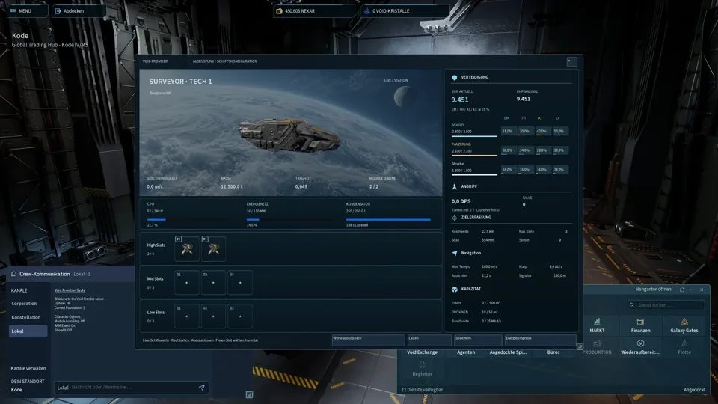Image resolution: width=718 pixels, height=404 pixels.
Task: Add a module to Mid Slot 02
Action: pyautogui.click(x=213, y=283)
